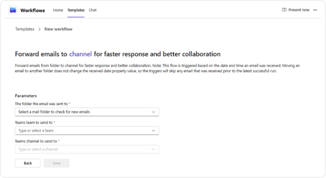This screenshot has height=178, width=326.
Task: Click the Back button
Action: click(28, 163)
